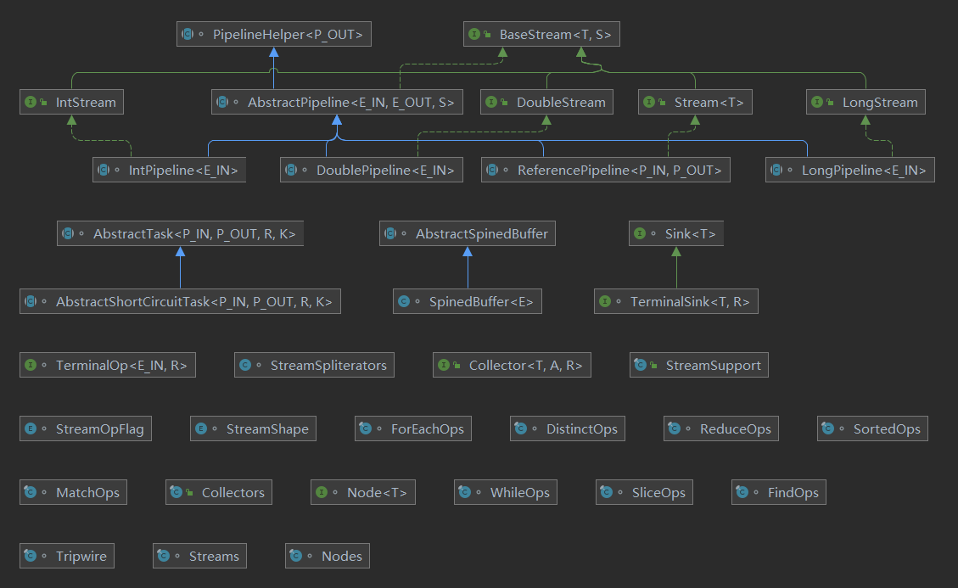Select the AbstractShortCircuitTask node

180,301
